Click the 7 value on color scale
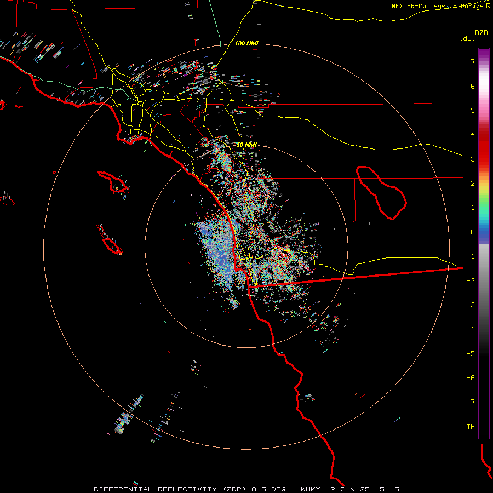The height and width of the screenshot is (493, 493). [x=473, y=61]
